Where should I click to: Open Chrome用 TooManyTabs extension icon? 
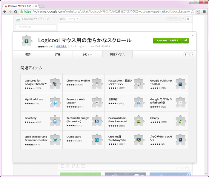click(x=139, y=140)
